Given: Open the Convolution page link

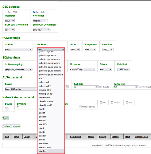Looking at the screenshot, I should pyautogui.click(x=75, y=137).
